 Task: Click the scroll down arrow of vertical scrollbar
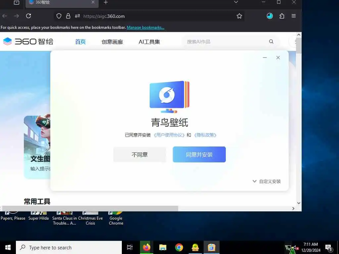[x=299, y=203]
